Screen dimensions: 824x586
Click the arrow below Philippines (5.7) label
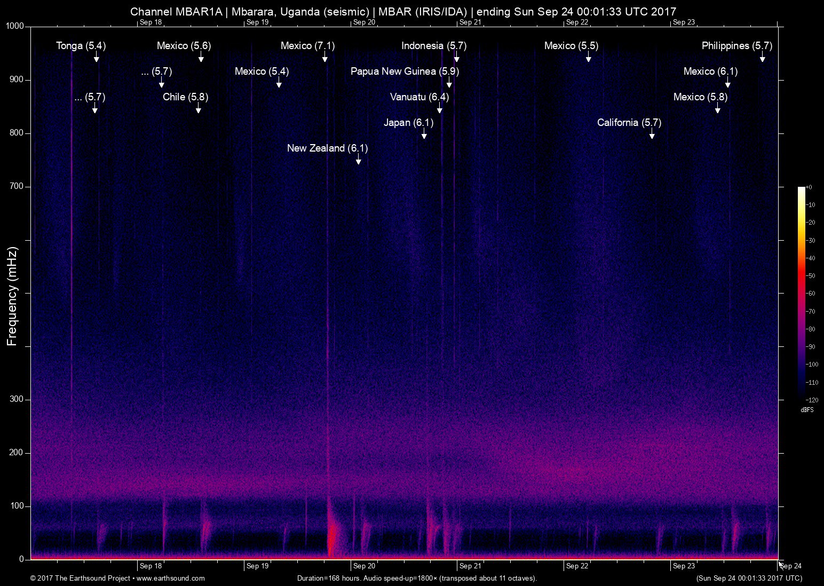762,58
